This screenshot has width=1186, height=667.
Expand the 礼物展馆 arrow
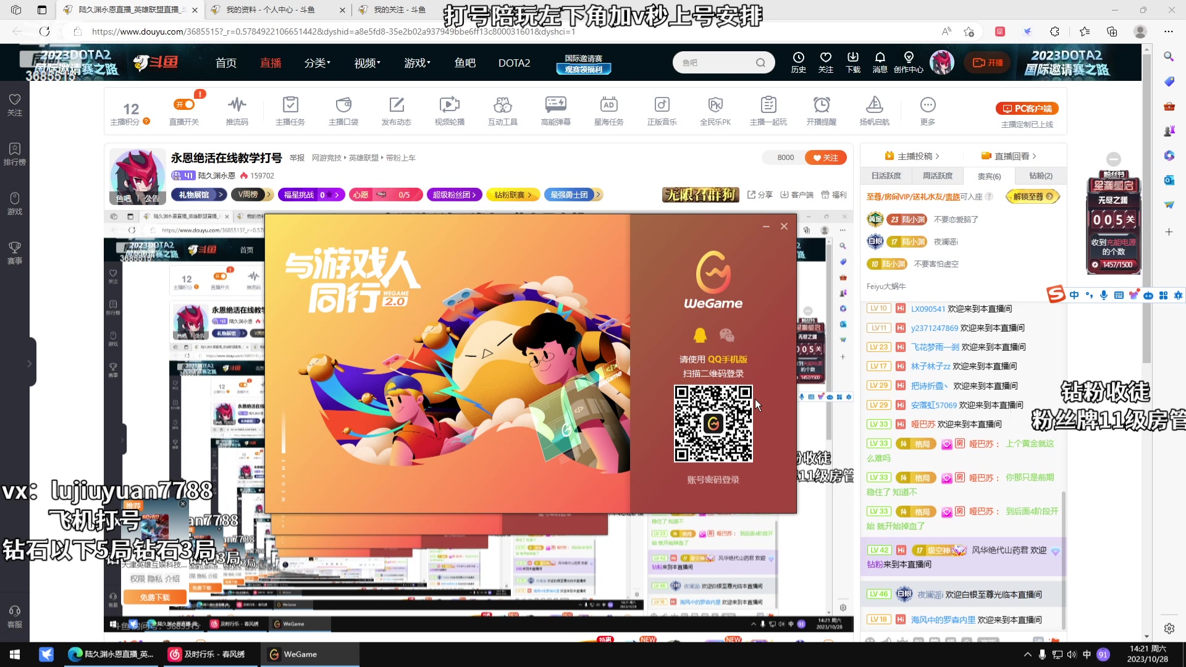221,195
